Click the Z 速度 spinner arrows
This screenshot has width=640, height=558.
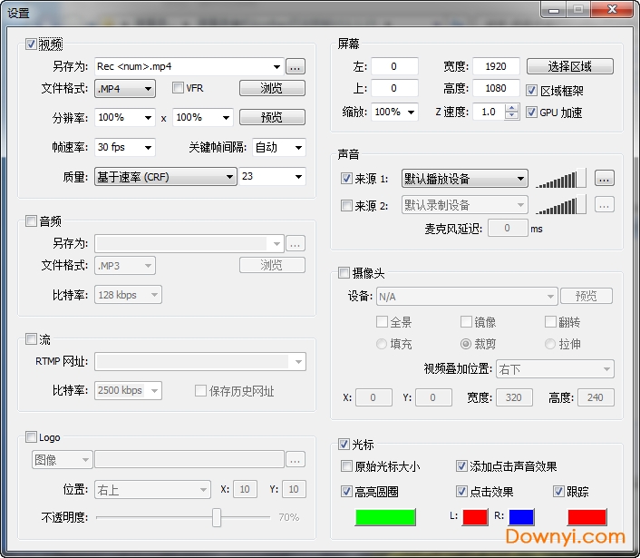click(510, 113)
